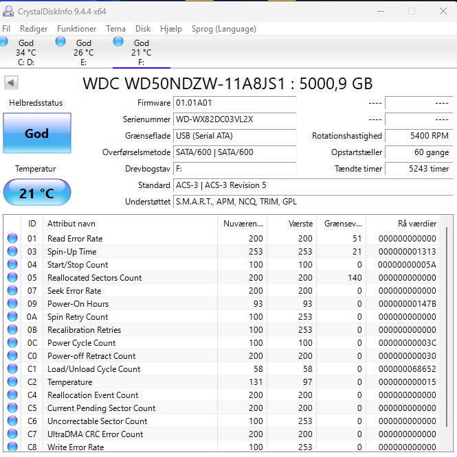Click the Standard field ACS-3 Revision 5
The image size is (457, 457).
(x=313, y=185)
